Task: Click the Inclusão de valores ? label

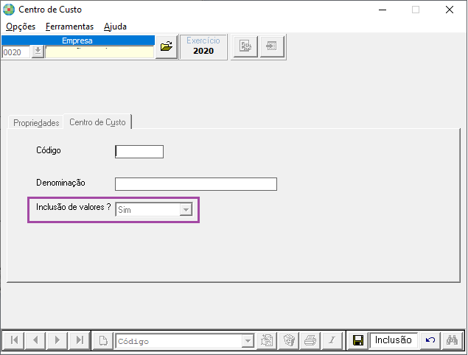Action: click(x=74, y=207)
